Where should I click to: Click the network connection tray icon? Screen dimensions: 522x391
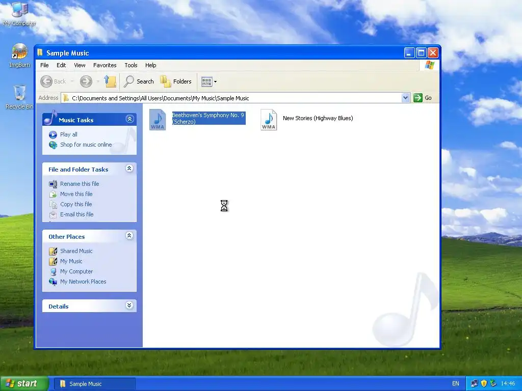pyautogui.click(x=475, y=383)
